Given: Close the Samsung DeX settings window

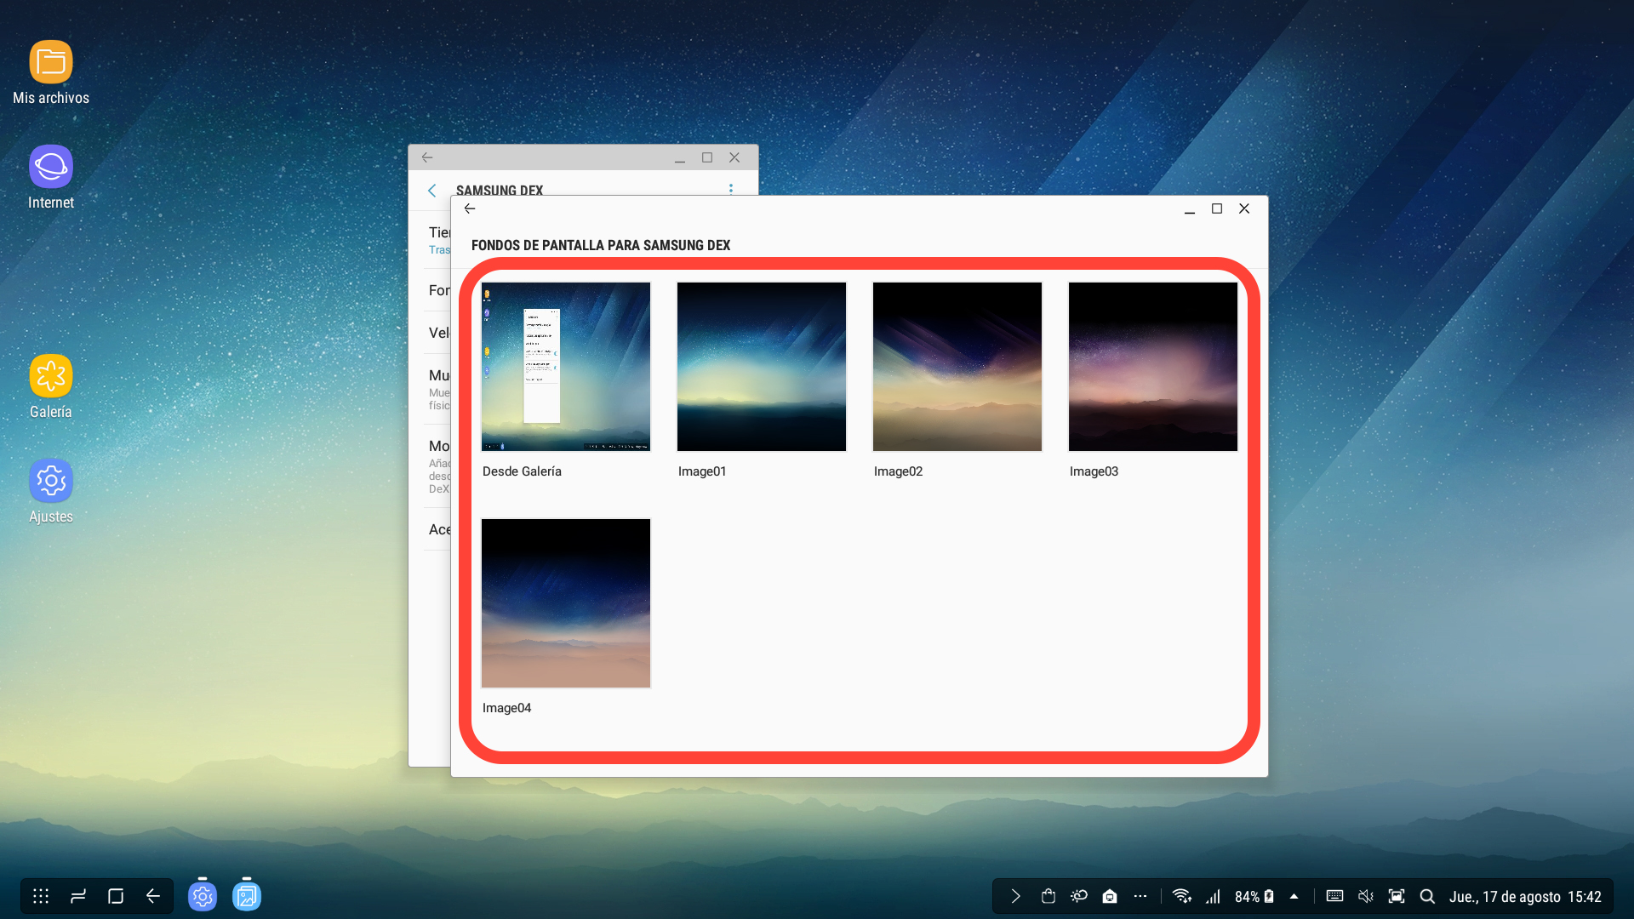Looking at the screenshot, I should coord(734,157).
